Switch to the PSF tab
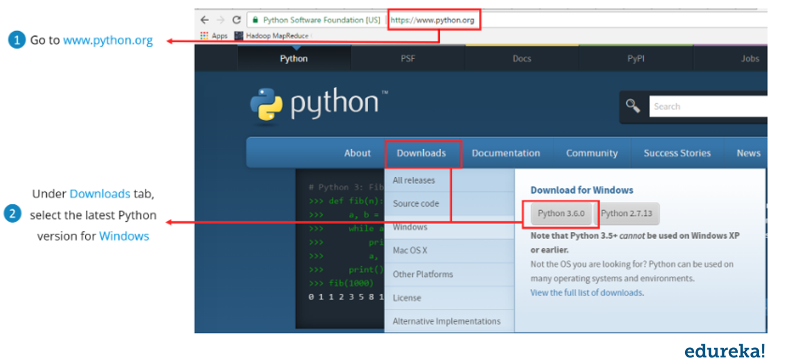This screenshot has width=790, height=358. 407,58
